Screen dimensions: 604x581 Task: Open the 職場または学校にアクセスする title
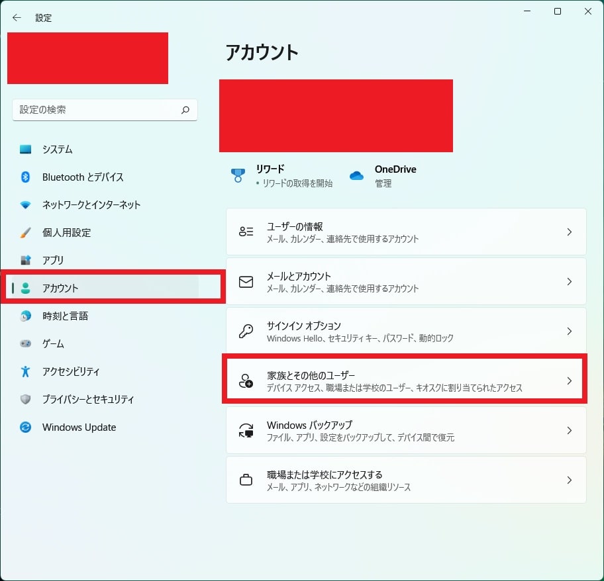click(x=325, y=475)
